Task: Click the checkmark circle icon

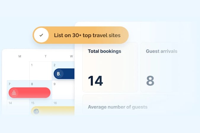Action: coord(41,35)
